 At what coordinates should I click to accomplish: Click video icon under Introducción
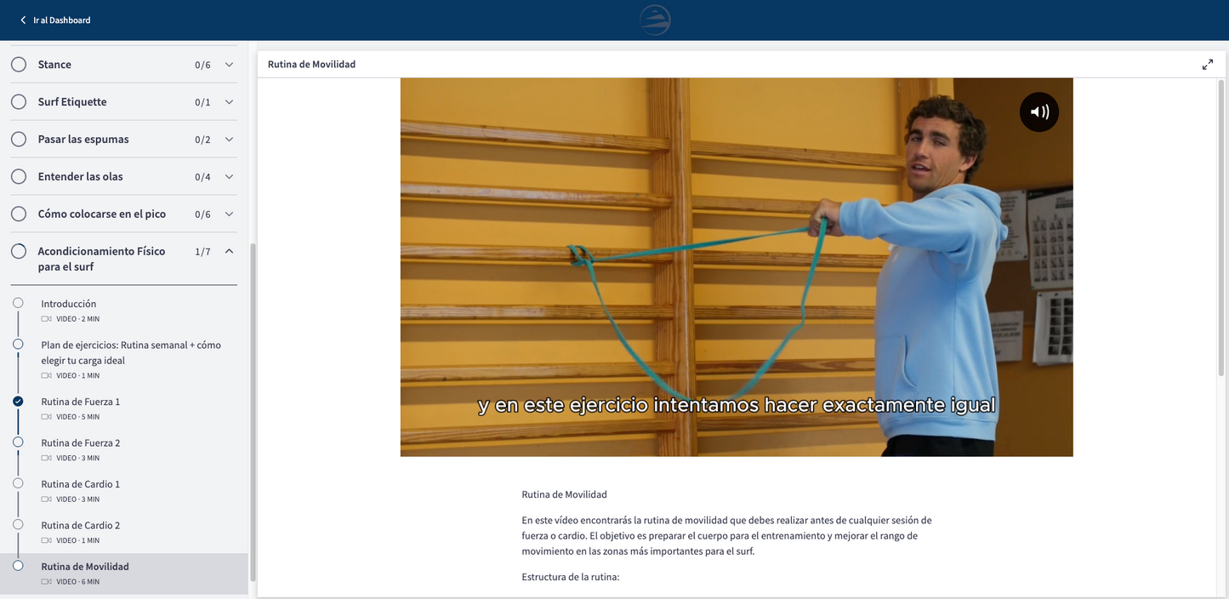[x=46, y=319]
